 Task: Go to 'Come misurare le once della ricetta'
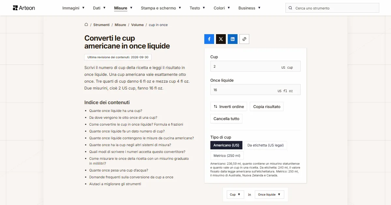[x=139, y=161]
